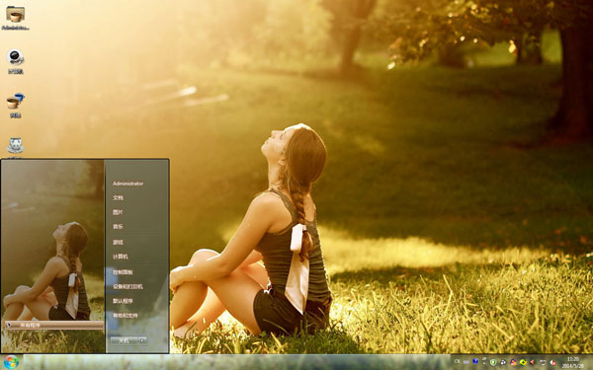Expand 所有程序 all programs list
This screenshot has width=593, height=370.
tap(54, 325)
